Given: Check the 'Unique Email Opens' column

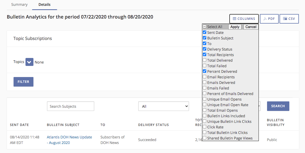Looking at the screenshot, I should 204,99.
